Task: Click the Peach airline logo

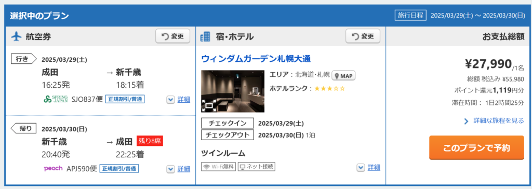Action: [x=54, y=168]
